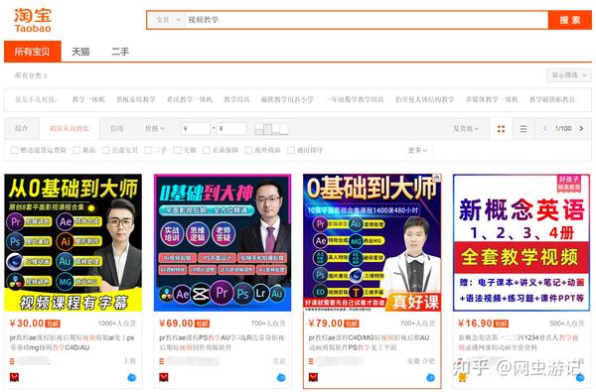Check the first filter checkbox (赠送退货运费险)
Screen dimensions: 596x392
pos(15,150)
